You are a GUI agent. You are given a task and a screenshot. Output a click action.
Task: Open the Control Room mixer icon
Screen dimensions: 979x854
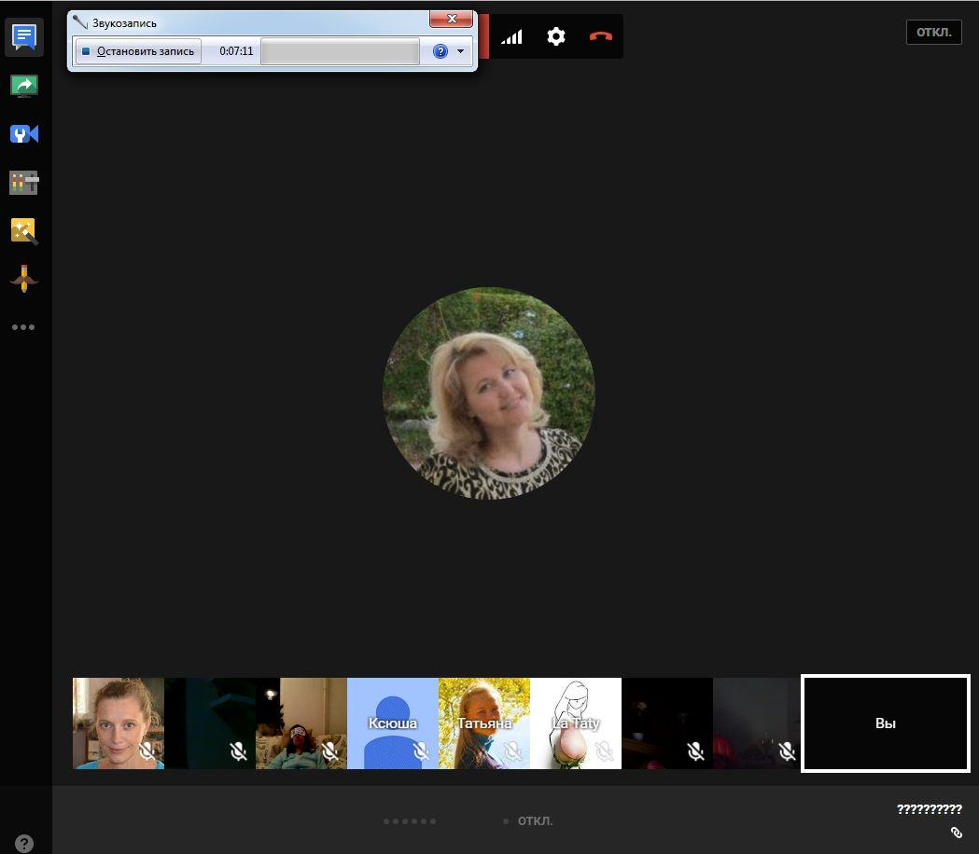click(x=25, y=183)
